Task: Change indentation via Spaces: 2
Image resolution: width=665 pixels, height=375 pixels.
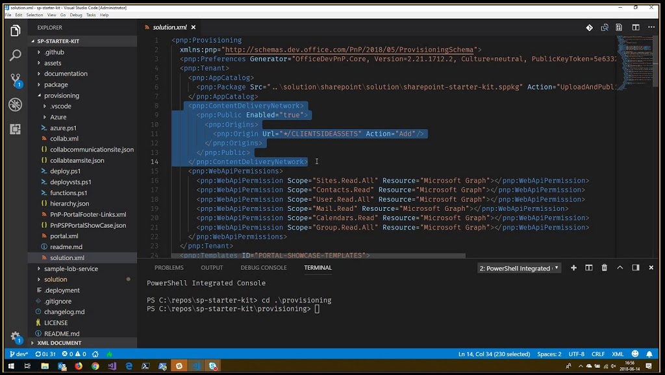Action: point(549,354)
